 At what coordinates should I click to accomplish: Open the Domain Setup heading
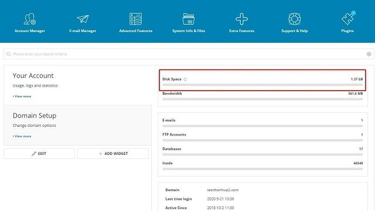pyautogui.click(x=35, y=116)
